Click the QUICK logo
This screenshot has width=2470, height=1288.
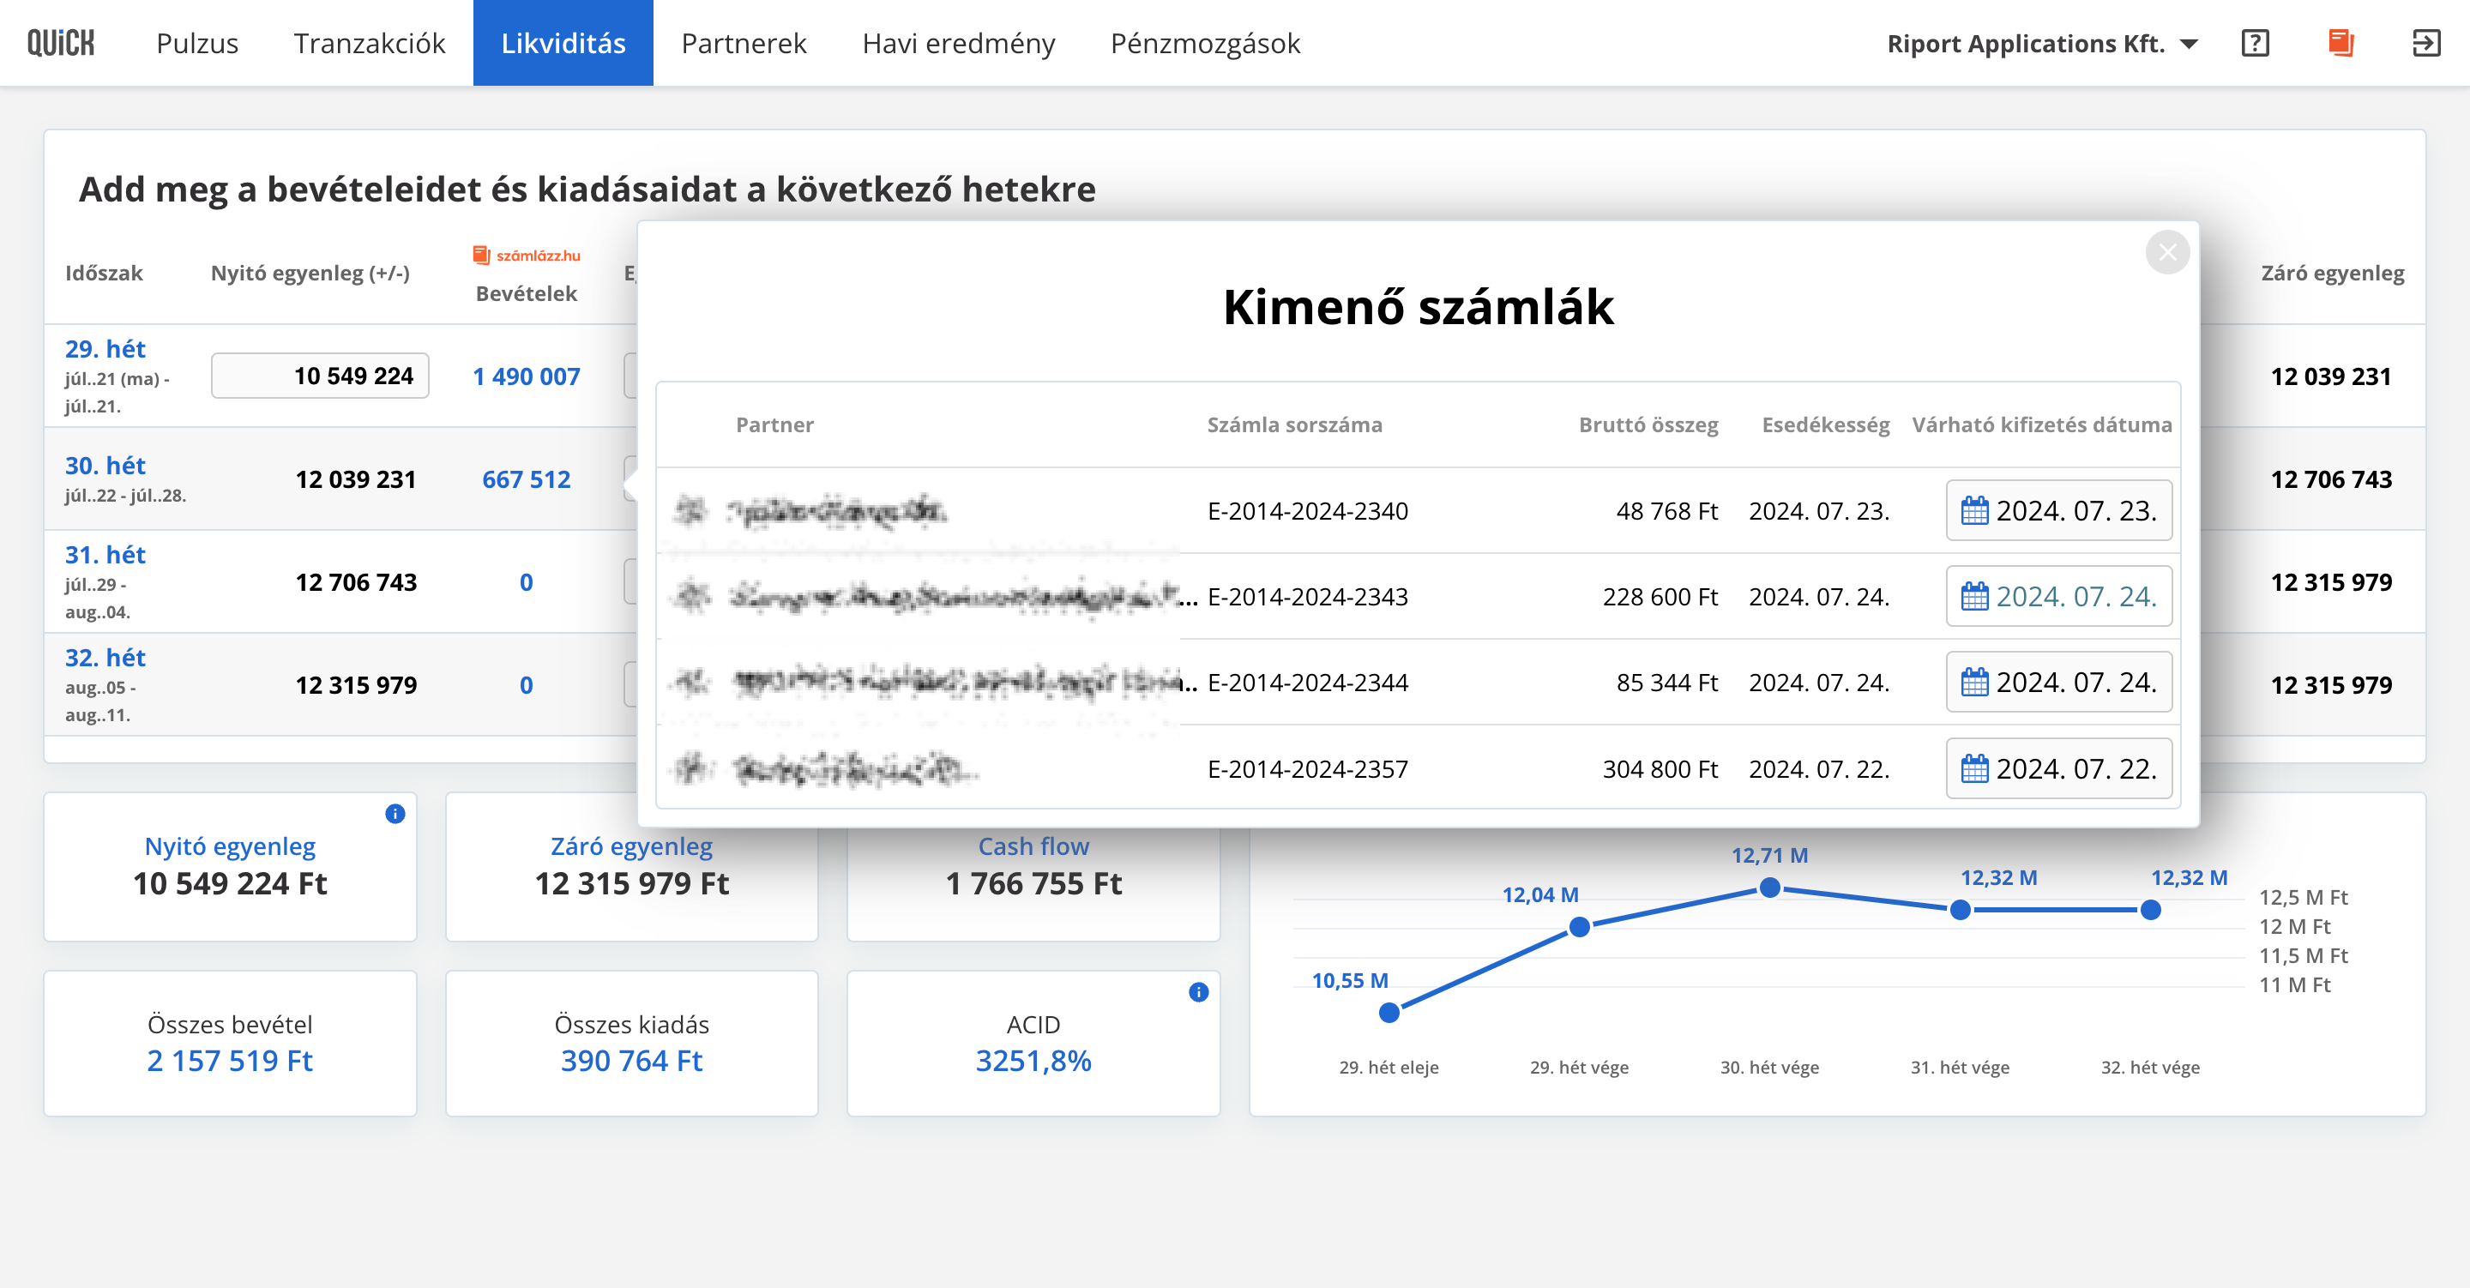coord(60,43)
